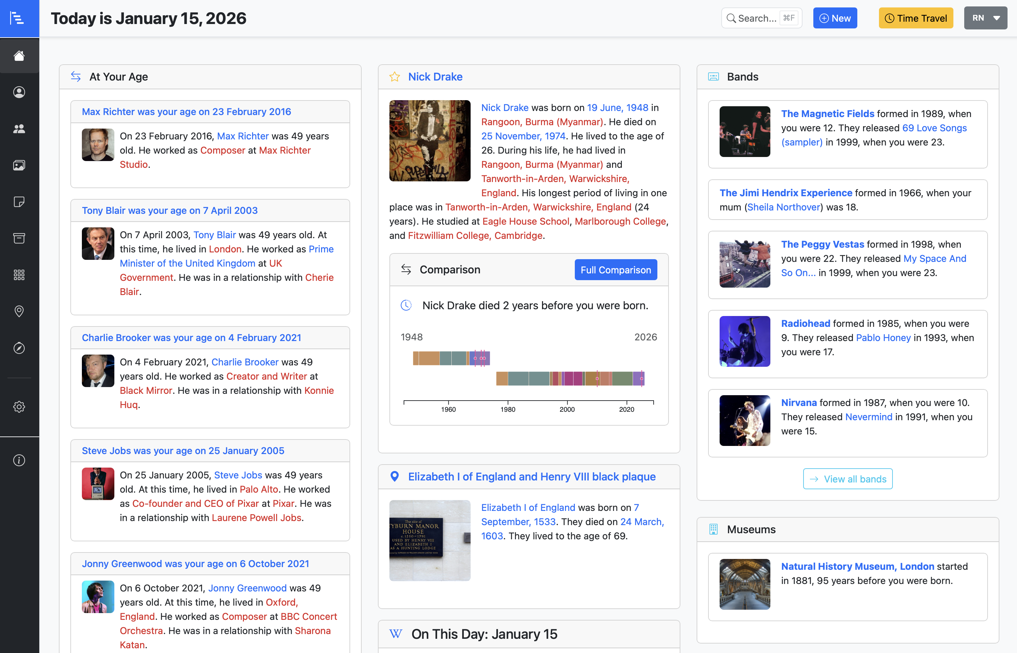Click the blue New button
This screenshot has height=653, width=1017.
coord(835,18)
